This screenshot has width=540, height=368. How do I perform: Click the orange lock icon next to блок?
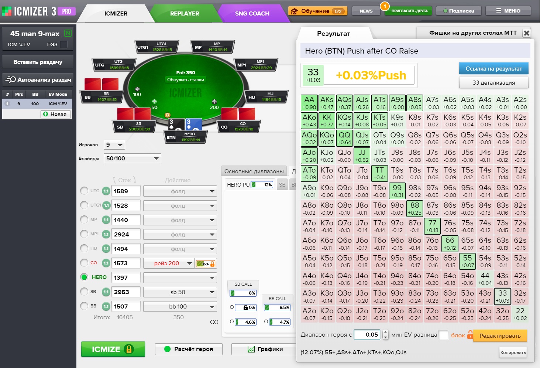point(470,335)
